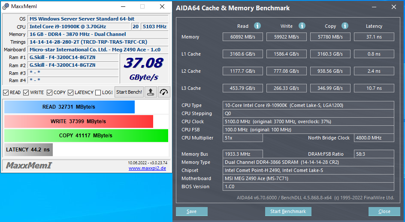Click BIOS Version 1.C0 field
This screenshot has height=222, width=405.
(x=308, y=186)
